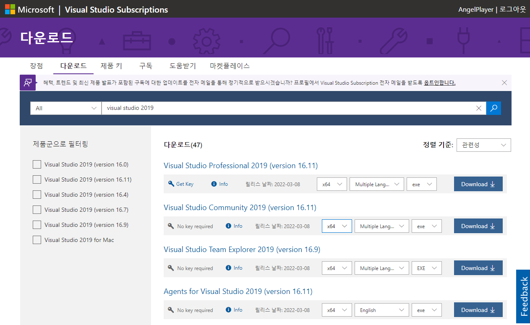Download Visual Studio Community 2019
Screen dimensions: 530x325
point(478,226)
